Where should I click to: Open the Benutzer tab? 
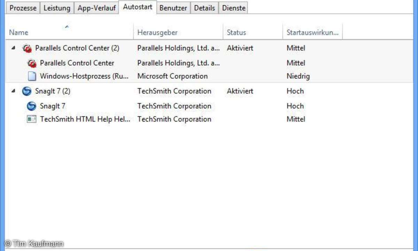tap(173, 8)
